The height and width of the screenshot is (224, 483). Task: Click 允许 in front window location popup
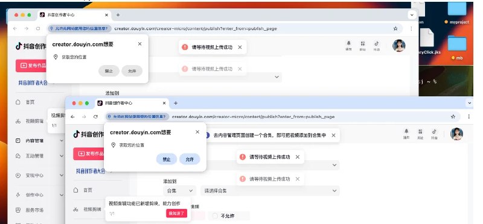pos(190,159)
